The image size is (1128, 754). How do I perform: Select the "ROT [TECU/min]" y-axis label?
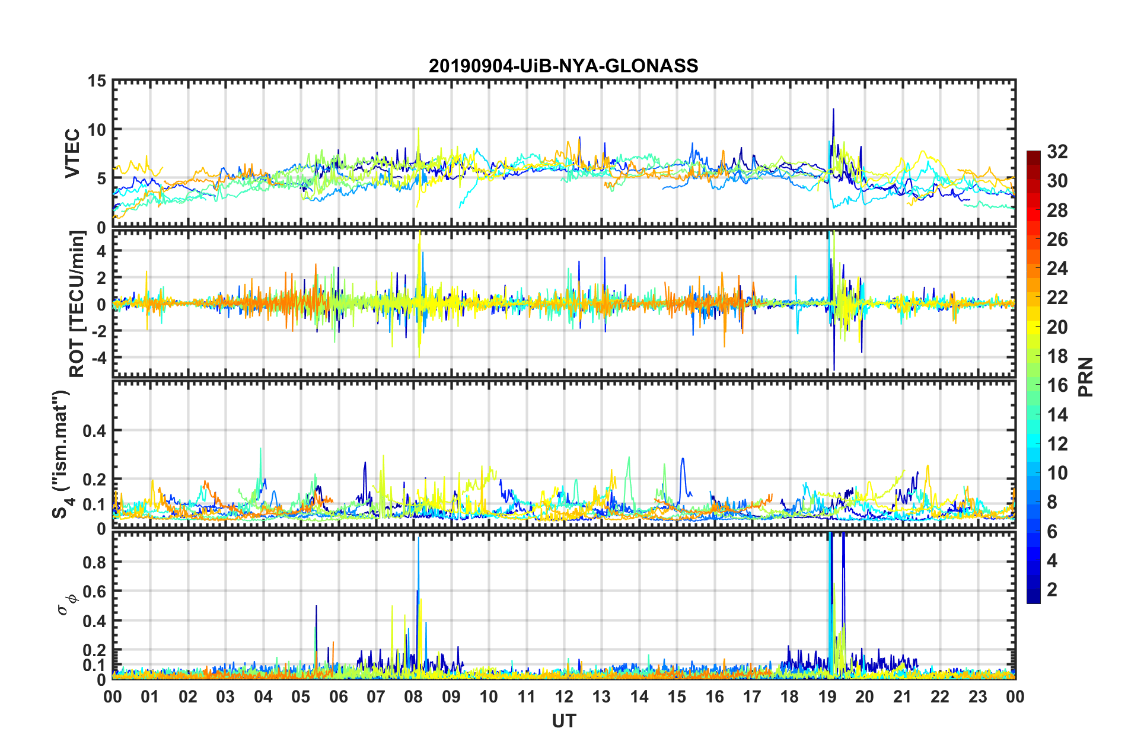point(77,304)
